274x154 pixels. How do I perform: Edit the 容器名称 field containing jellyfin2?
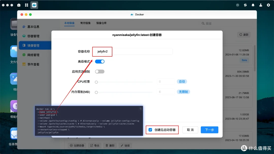(133, 51)
